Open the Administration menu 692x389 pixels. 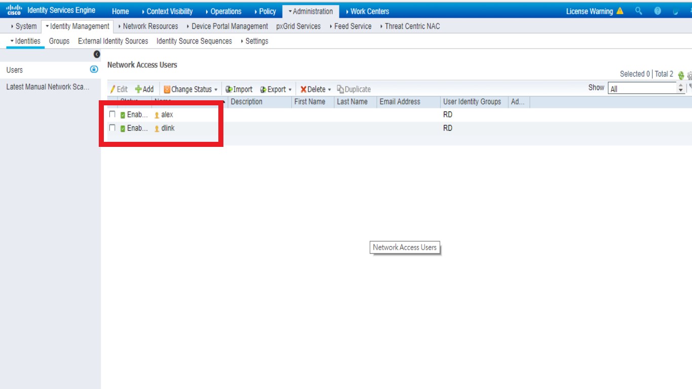(311, 11)
